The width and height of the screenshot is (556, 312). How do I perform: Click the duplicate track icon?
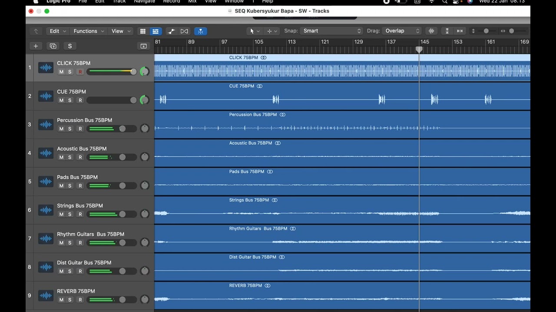pos(53,46)
